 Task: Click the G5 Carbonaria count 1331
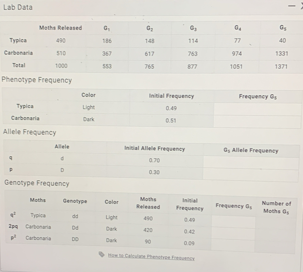(x=282, y=54)
